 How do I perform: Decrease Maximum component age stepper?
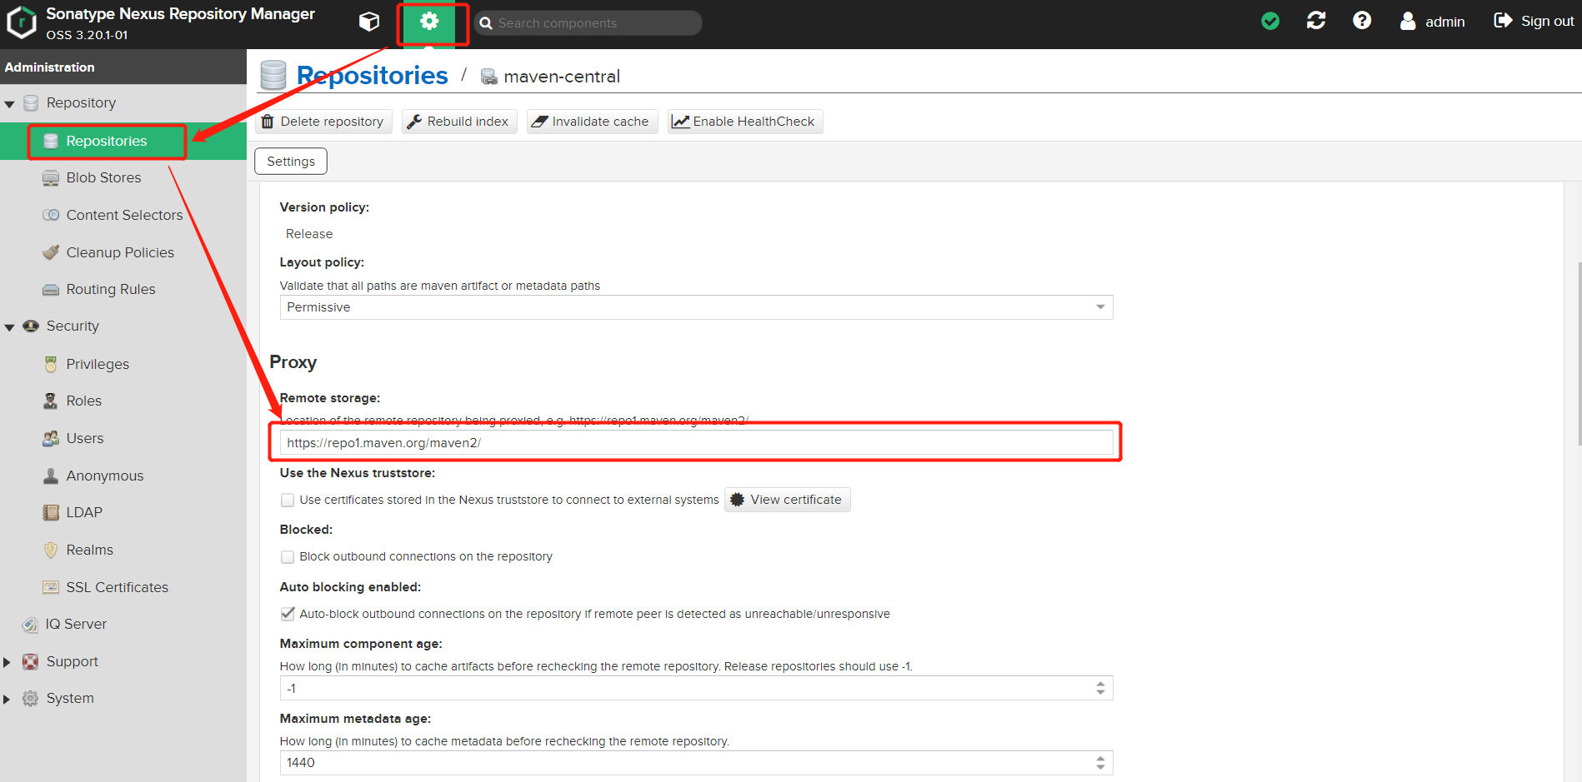(1100, 693)
